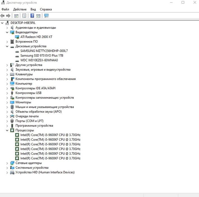Click the blue Help question mark icon
The width and height of the screenshot is (199, 197).
(x=32, y=16)
